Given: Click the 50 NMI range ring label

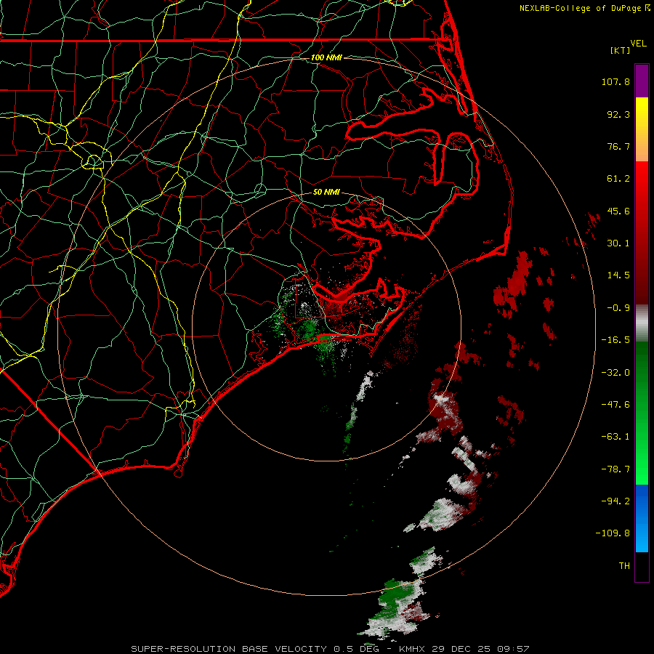Looking at the screenshot, I should (x=326, y=192).
